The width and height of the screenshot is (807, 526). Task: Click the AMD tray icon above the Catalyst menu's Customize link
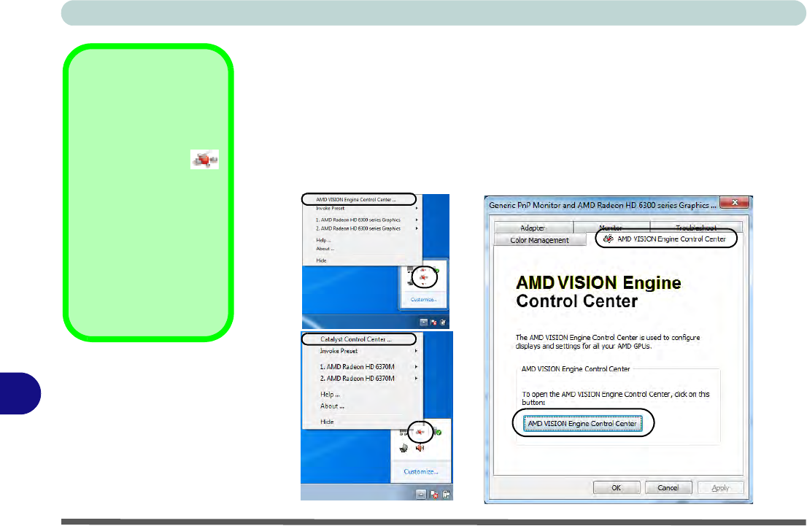coord(421,433)
